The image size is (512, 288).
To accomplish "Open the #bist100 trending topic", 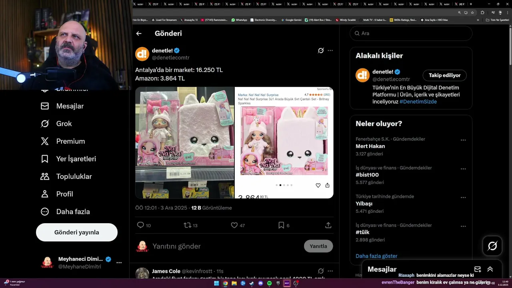I will click(x=367, y=175).
